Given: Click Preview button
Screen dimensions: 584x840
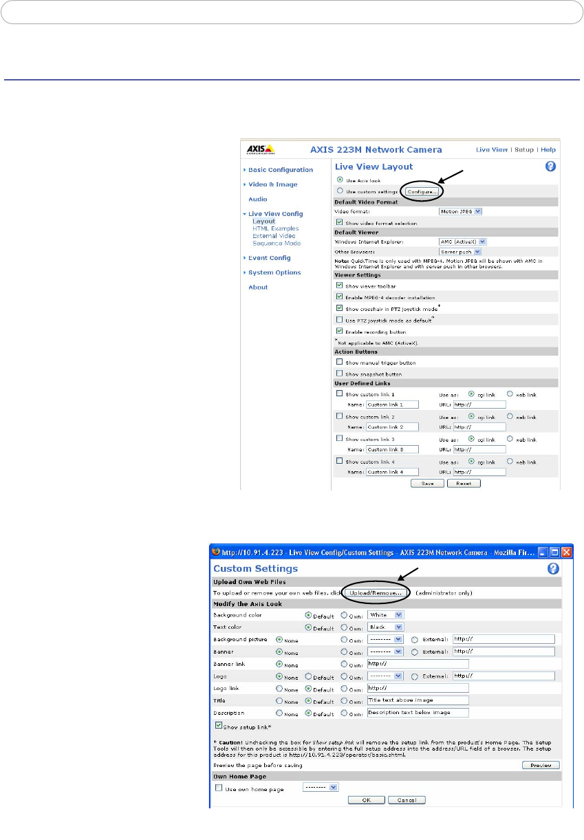Looking at the screenshot, I should pyautogui.click(x=541, y=765).
